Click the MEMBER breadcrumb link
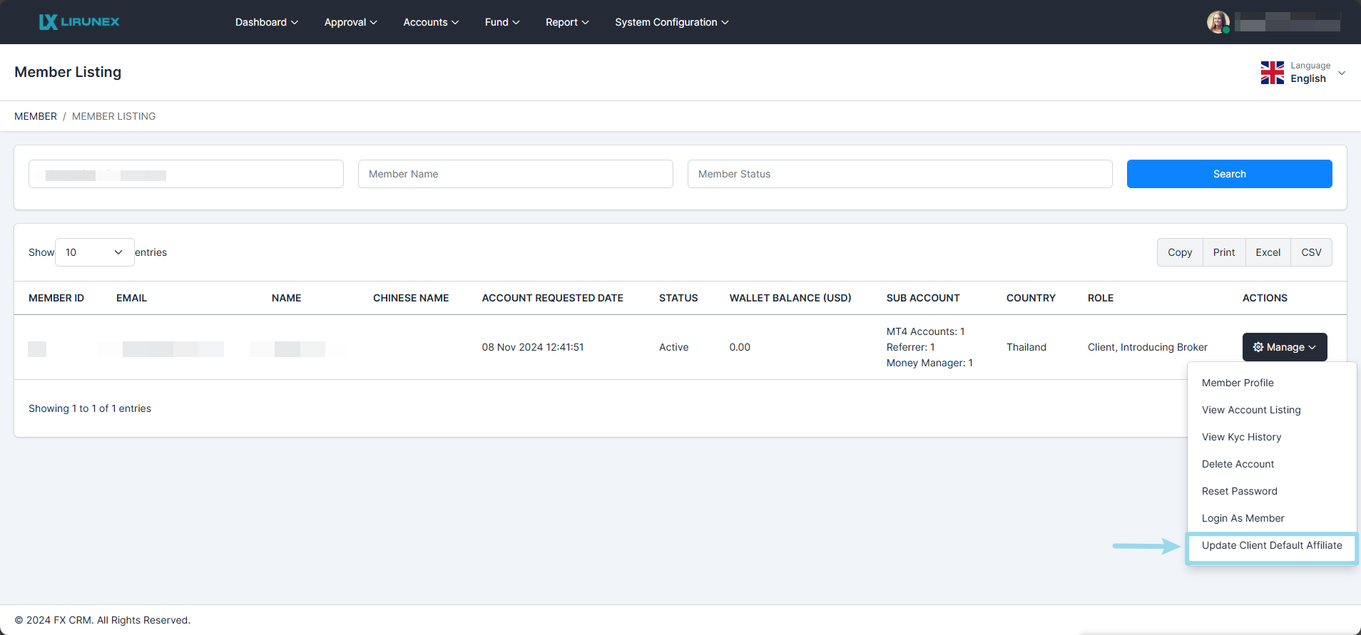The image size is (1361, 635). tap(36, 116)
